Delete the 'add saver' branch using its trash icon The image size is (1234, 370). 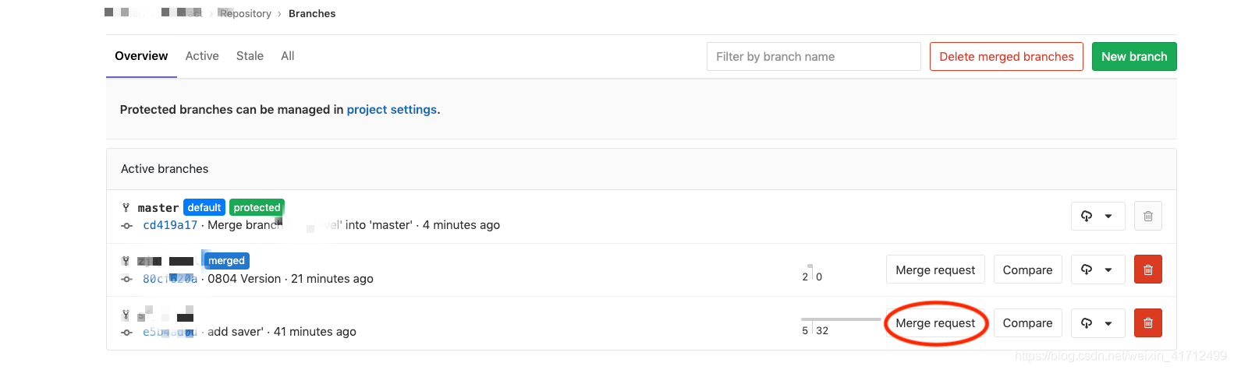(x=1147, y=322)
